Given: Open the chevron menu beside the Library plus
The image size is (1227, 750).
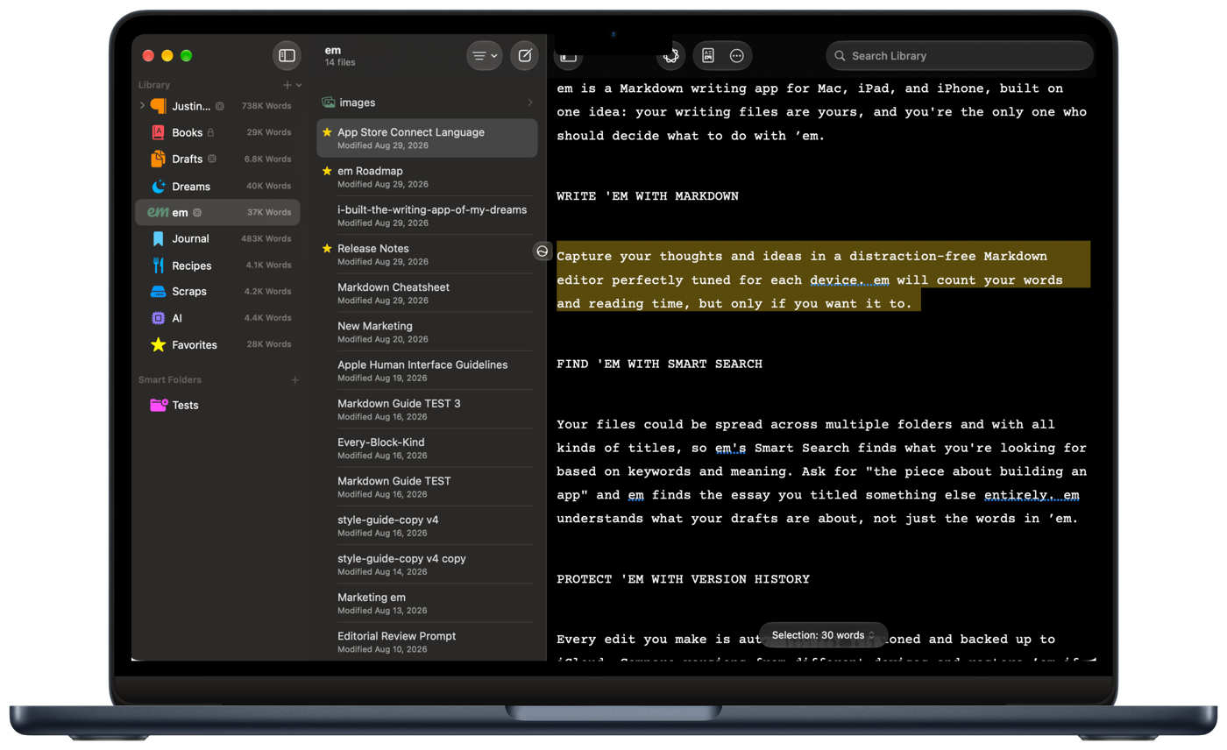Looking at the screenshot, I should click(299, 85).
